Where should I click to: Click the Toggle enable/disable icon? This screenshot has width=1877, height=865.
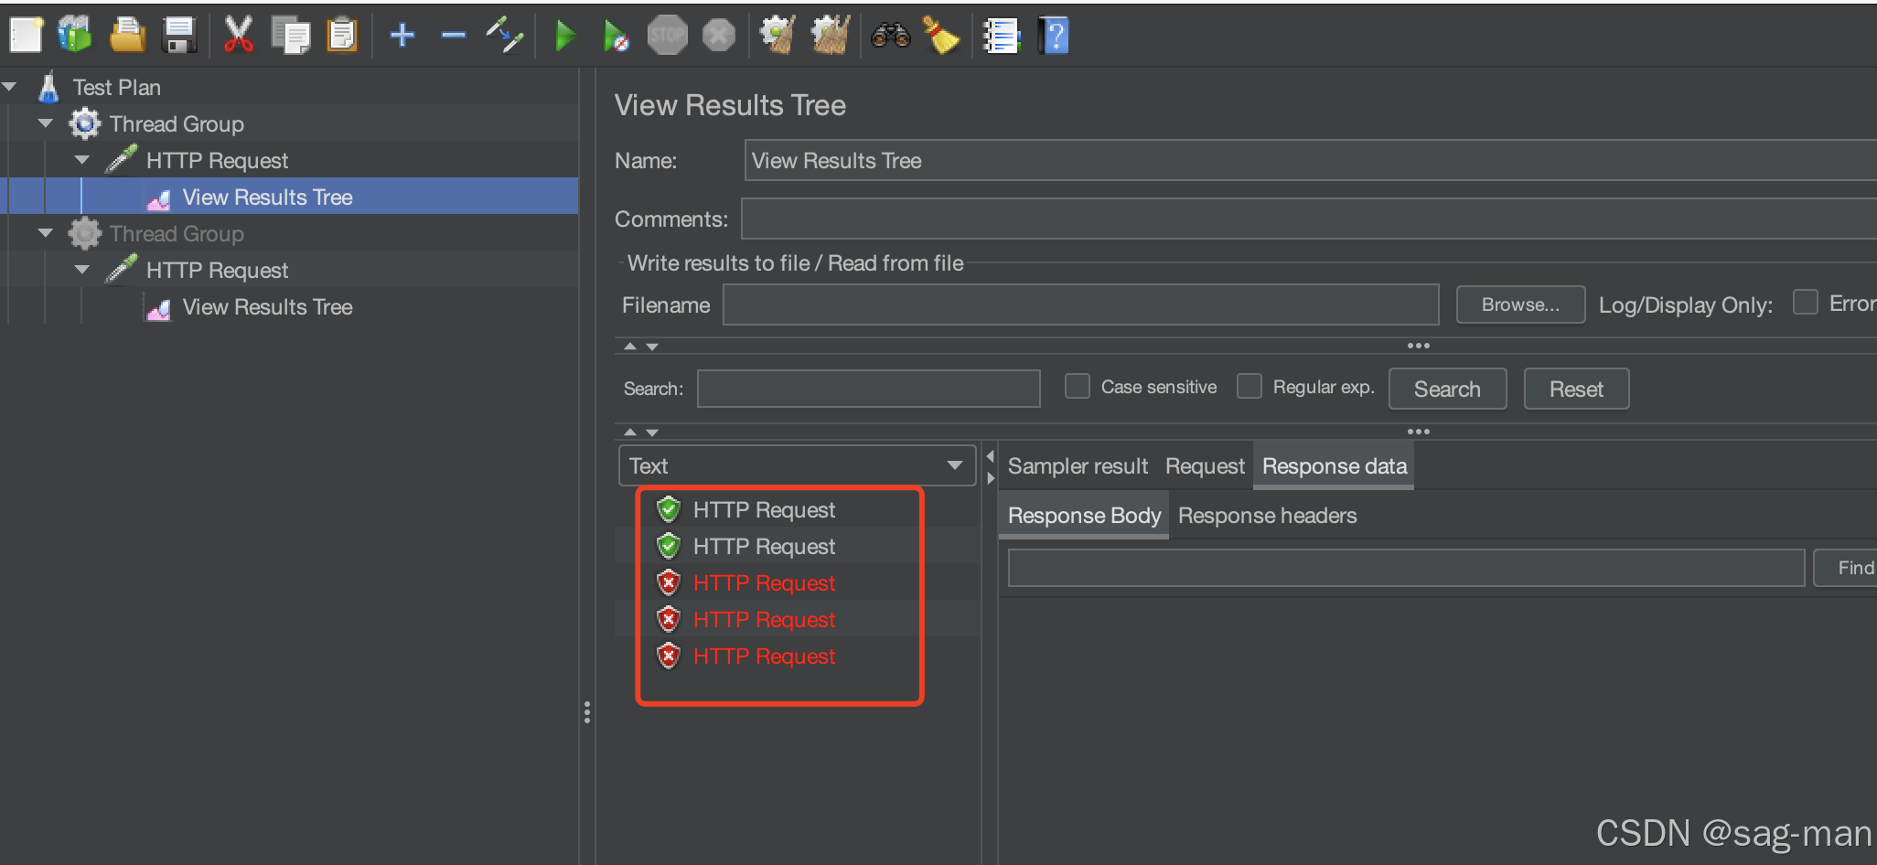504,36
